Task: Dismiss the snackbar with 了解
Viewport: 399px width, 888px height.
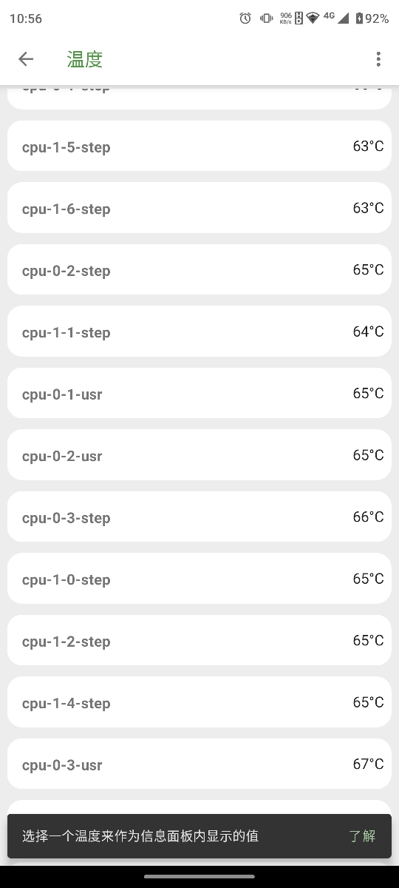Action: [362, 836]
